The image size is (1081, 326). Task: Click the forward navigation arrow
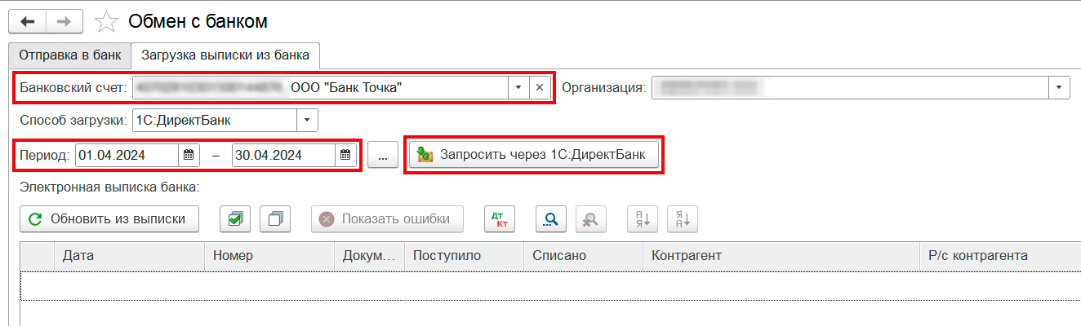coord(64,21)
